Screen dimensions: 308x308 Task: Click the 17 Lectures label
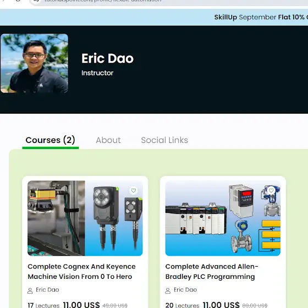point(43,305)
